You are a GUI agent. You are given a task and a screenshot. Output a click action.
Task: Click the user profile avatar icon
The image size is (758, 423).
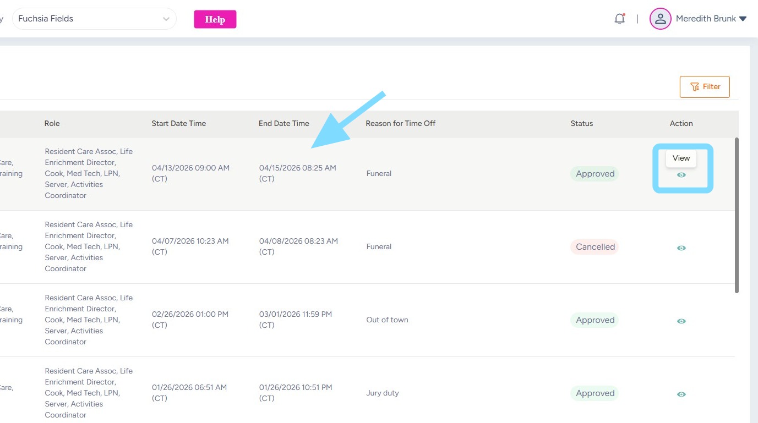point(660,19)
